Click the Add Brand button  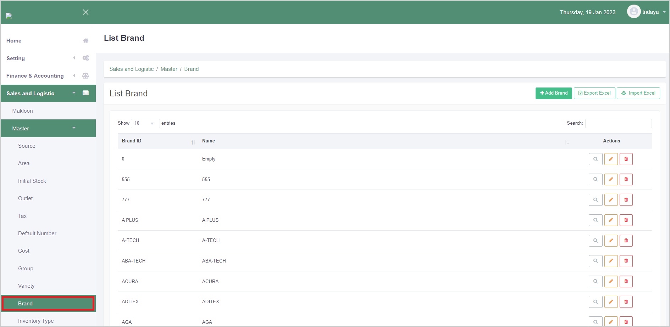[553, 93]
